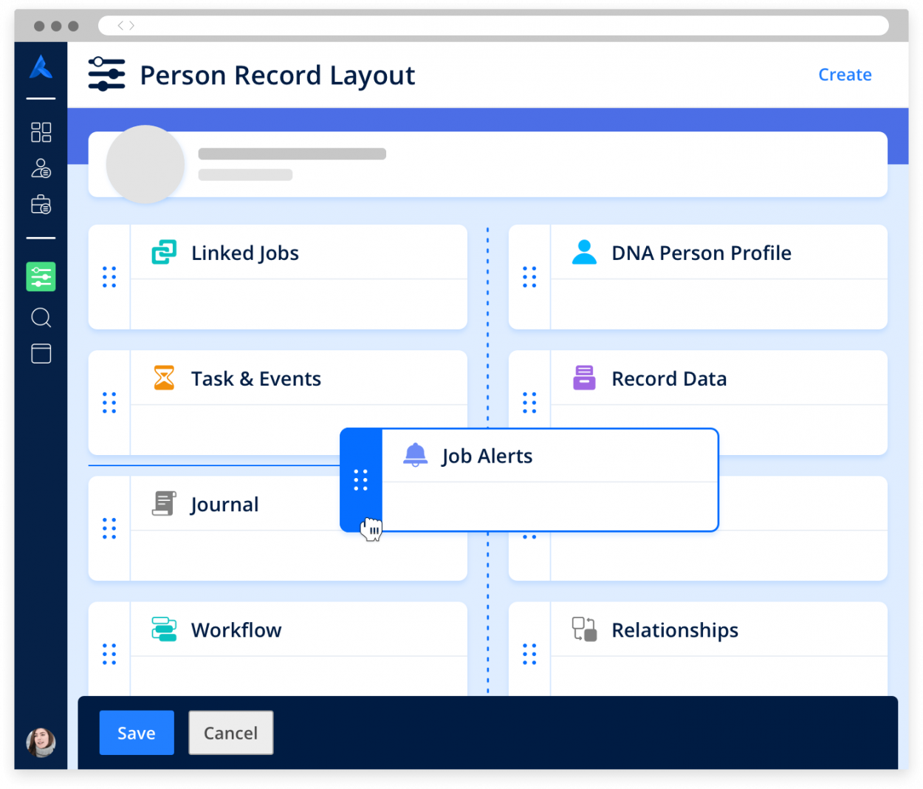Click the Relationships node icon
The image size is (923, 789).
point(583,629)
